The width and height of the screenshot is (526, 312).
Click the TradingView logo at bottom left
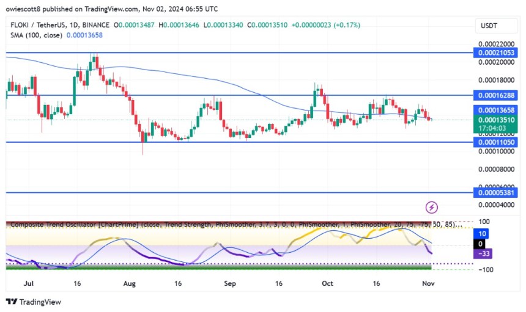click(34, 302)
